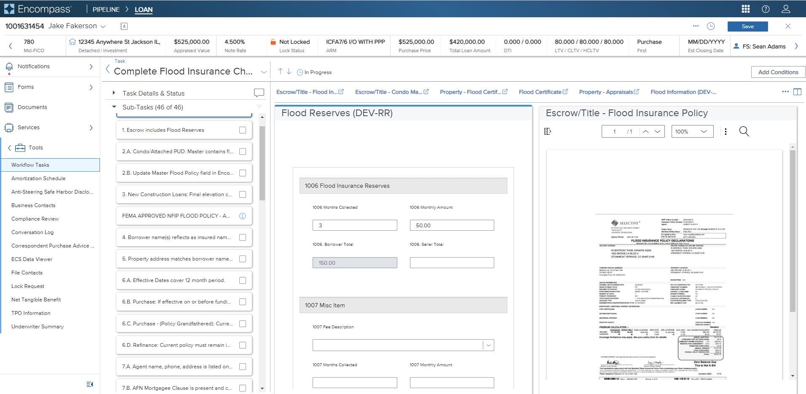This screenshot has height=394, width=806.
Task: Expand the Forms submenu arrow
Action: [91, 87]
